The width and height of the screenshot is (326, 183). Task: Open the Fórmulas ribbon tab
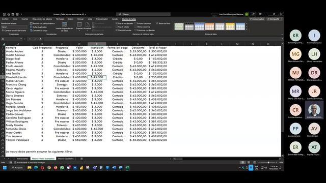tap(60, 19)
